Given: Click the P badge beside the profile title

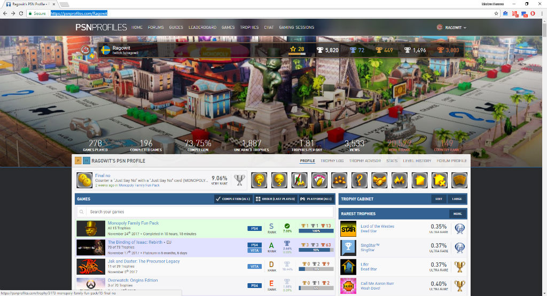Looking at the screenshot, I should (78, 161).
